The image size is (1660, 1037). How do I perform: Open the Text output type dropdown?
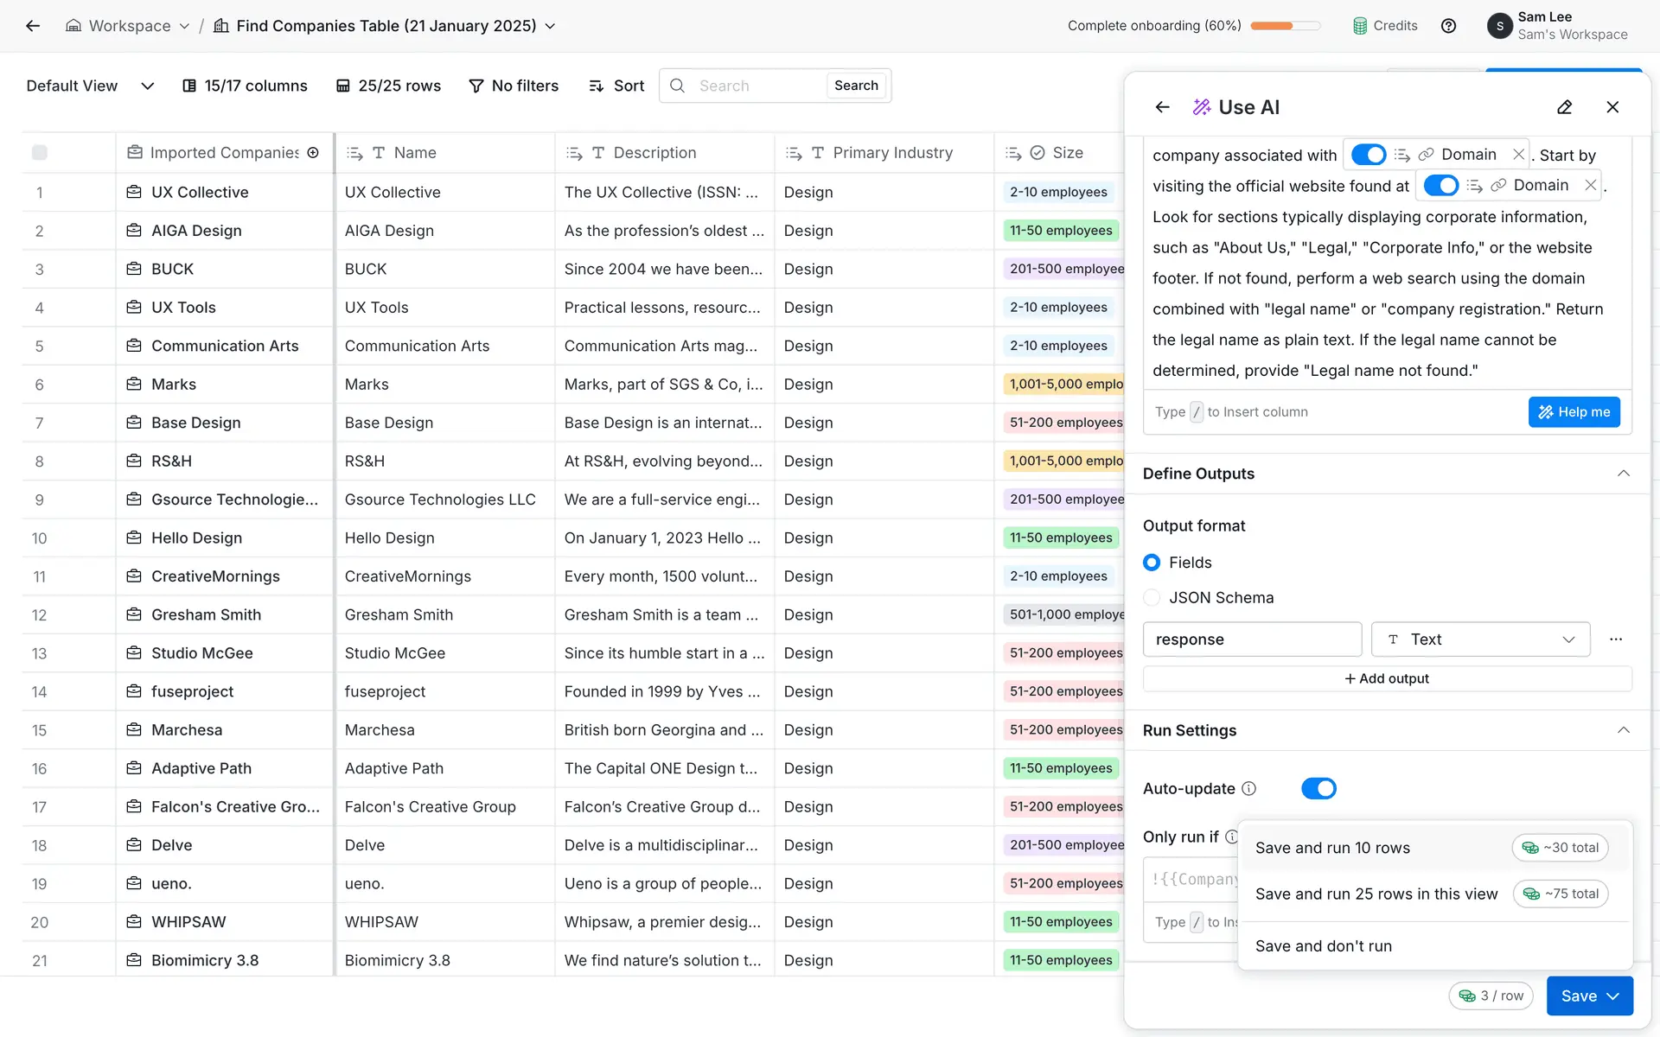pos(1480,639)
